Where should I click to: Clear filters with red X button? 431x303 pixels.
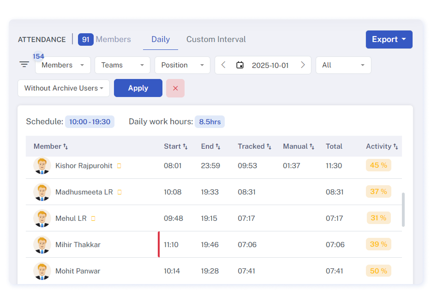pyautogui.click(x=175, y=88)
